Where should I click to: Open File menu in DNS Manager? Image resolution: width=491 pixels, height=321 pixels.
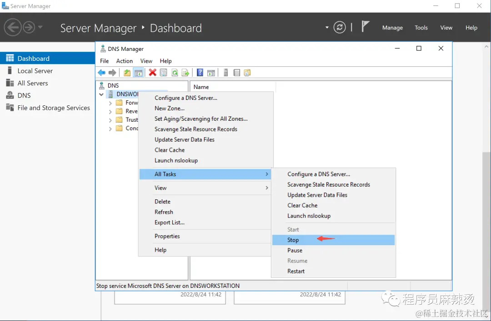pos(104,61)
